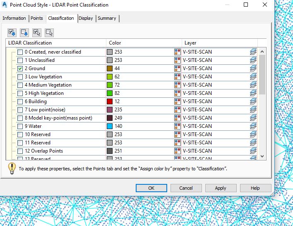Image resolution: width=293 pixels, height=226 pixels.
Task: Enable the 5 High Vegetation checkbox
Action: coord(20,93)
